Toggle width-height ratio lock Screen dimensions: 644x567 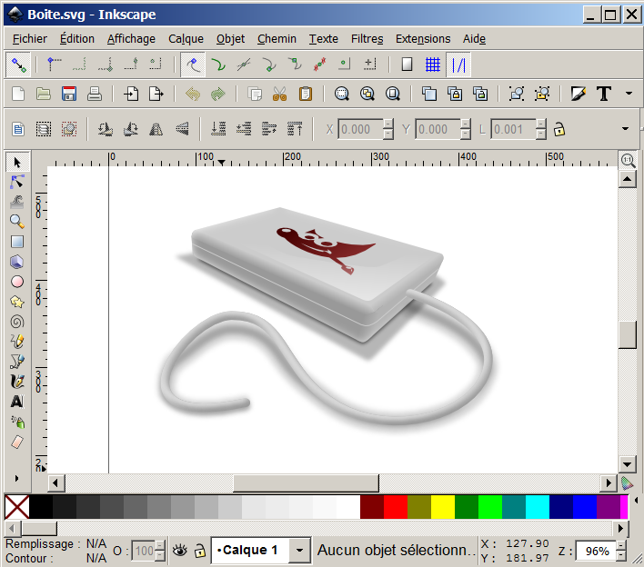click(559, 130)
